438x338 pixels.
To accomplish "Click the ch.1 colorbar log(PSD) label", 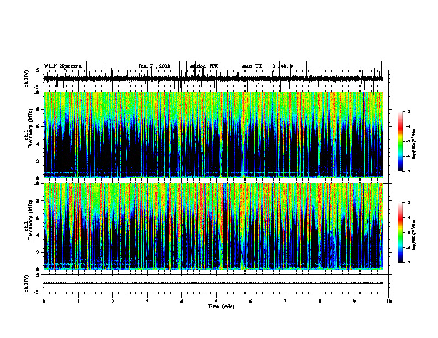I will tap(414, 144).
